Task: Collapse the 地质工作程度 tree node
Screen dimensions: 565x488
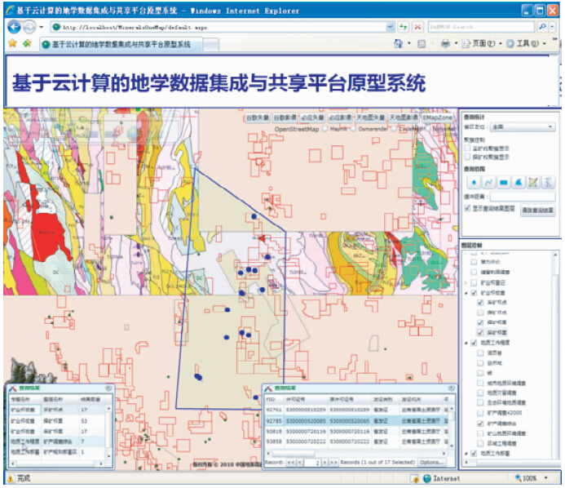Action: pyautogui.click(x=466, y=344)
